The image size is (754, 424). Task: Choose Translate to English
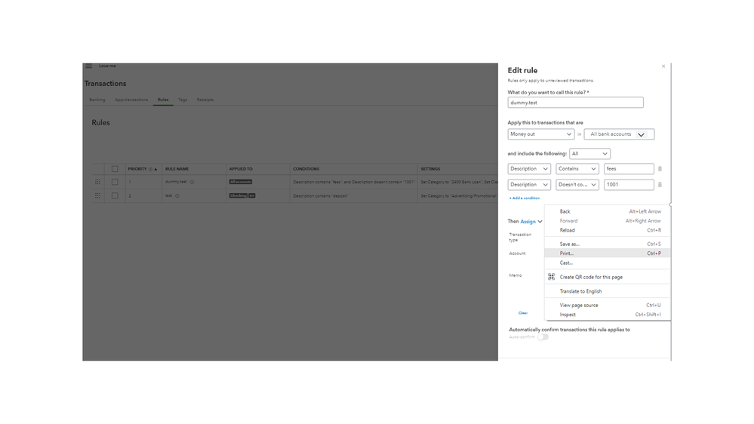[608, 291]
